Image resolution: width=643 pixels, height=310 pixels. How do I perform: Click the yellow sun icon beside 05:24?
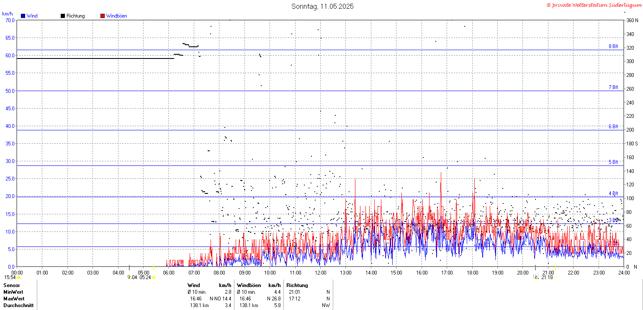point(154,277)
